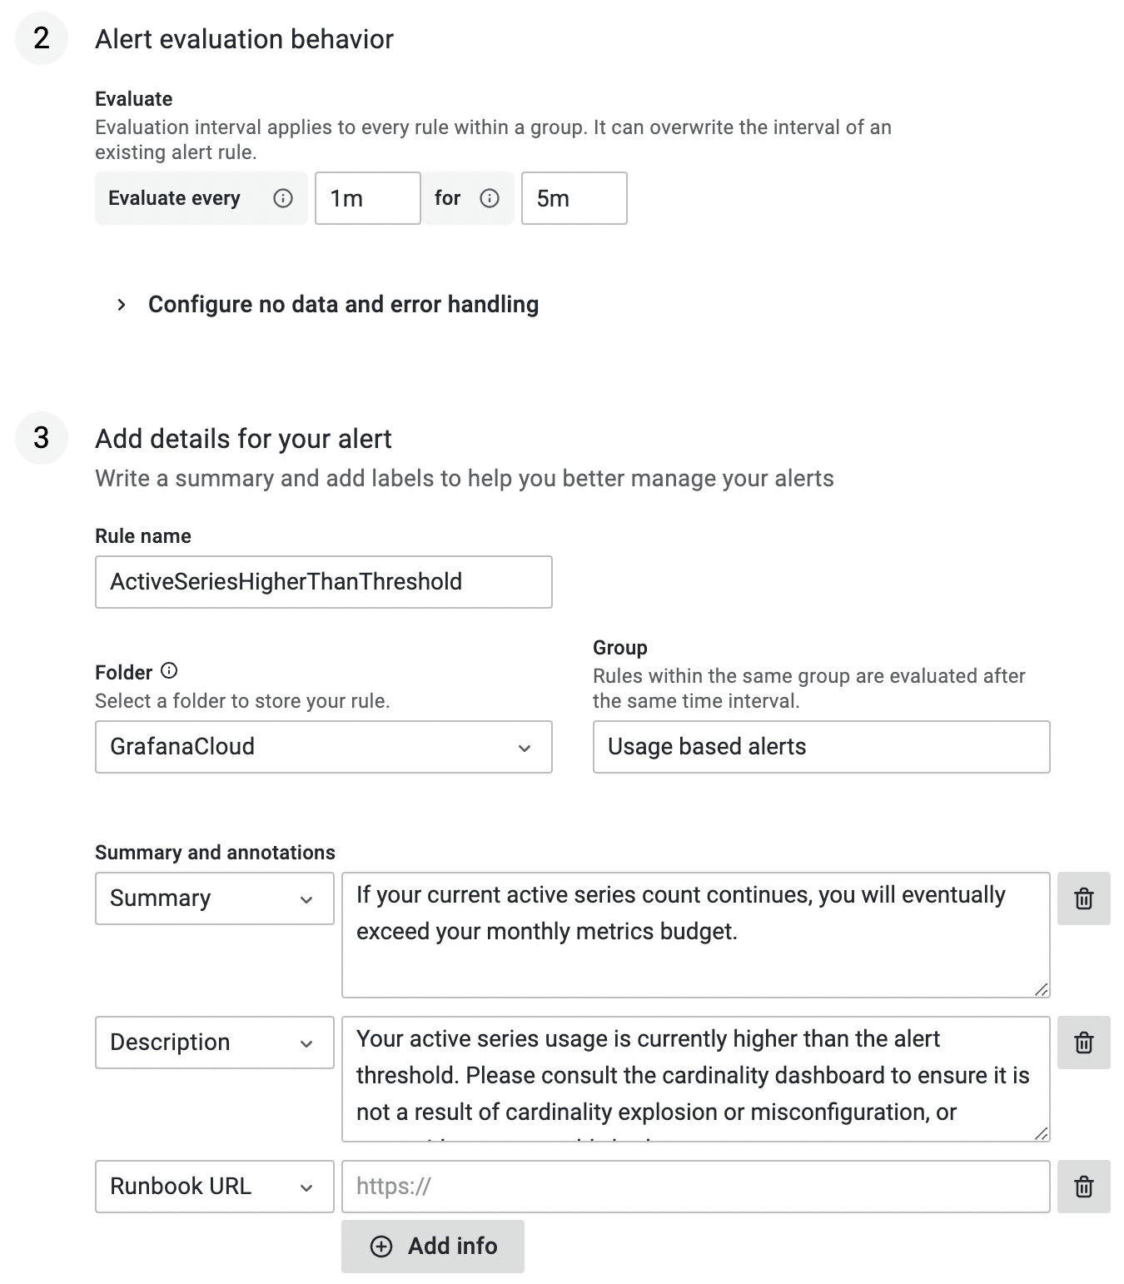The width and height of the screenshot is (1124, 1284).
Task: Click the Add info button
Action: point(433,1247)
